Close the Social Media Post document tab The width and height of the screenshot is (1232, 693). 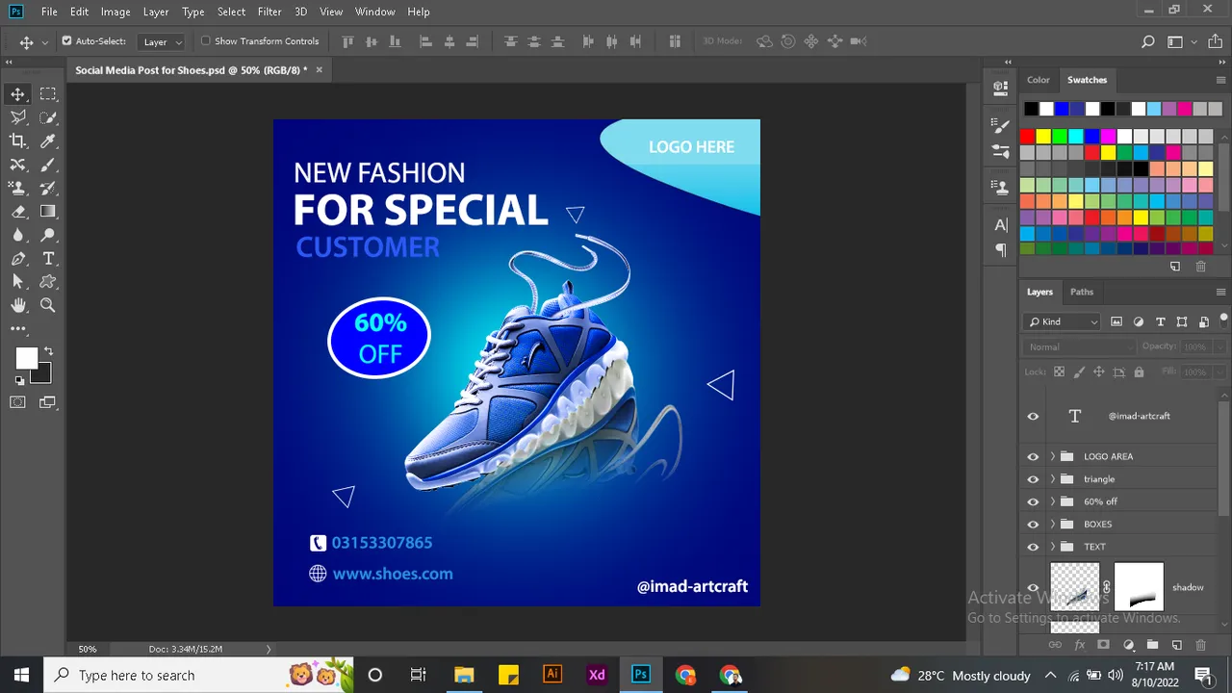pyautogui.click(x=319, y=69)
